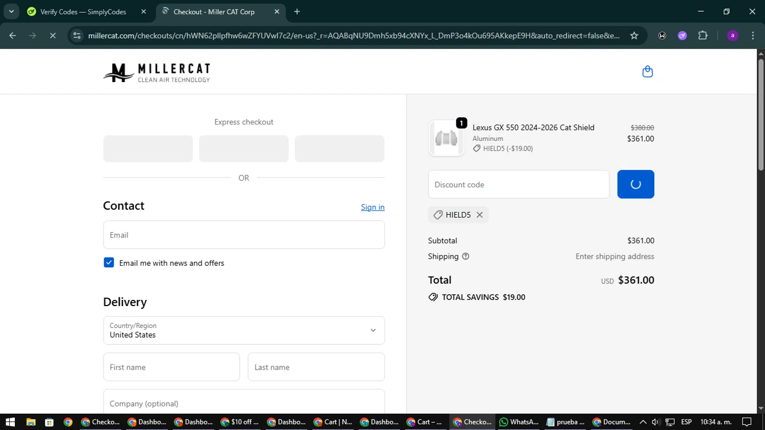This screenshot has width=765, height=430.
Task: Click the purple extension icon in toolbar
Action: click(x=682, y=36)
